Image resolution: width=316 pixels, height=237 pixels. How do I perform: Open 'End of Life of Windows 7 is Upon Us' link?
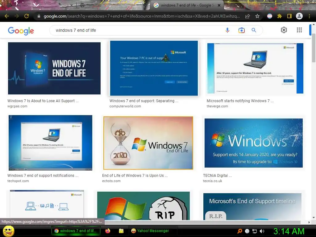pos(135,176)
